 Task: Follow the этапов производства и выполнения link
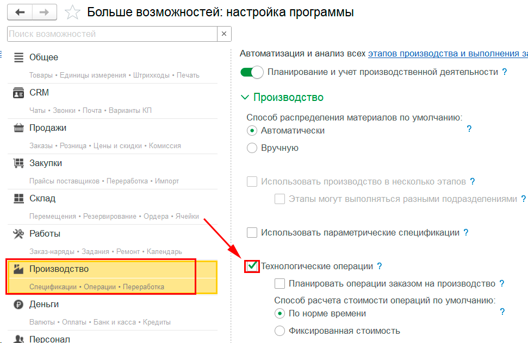tap(448, 54)
